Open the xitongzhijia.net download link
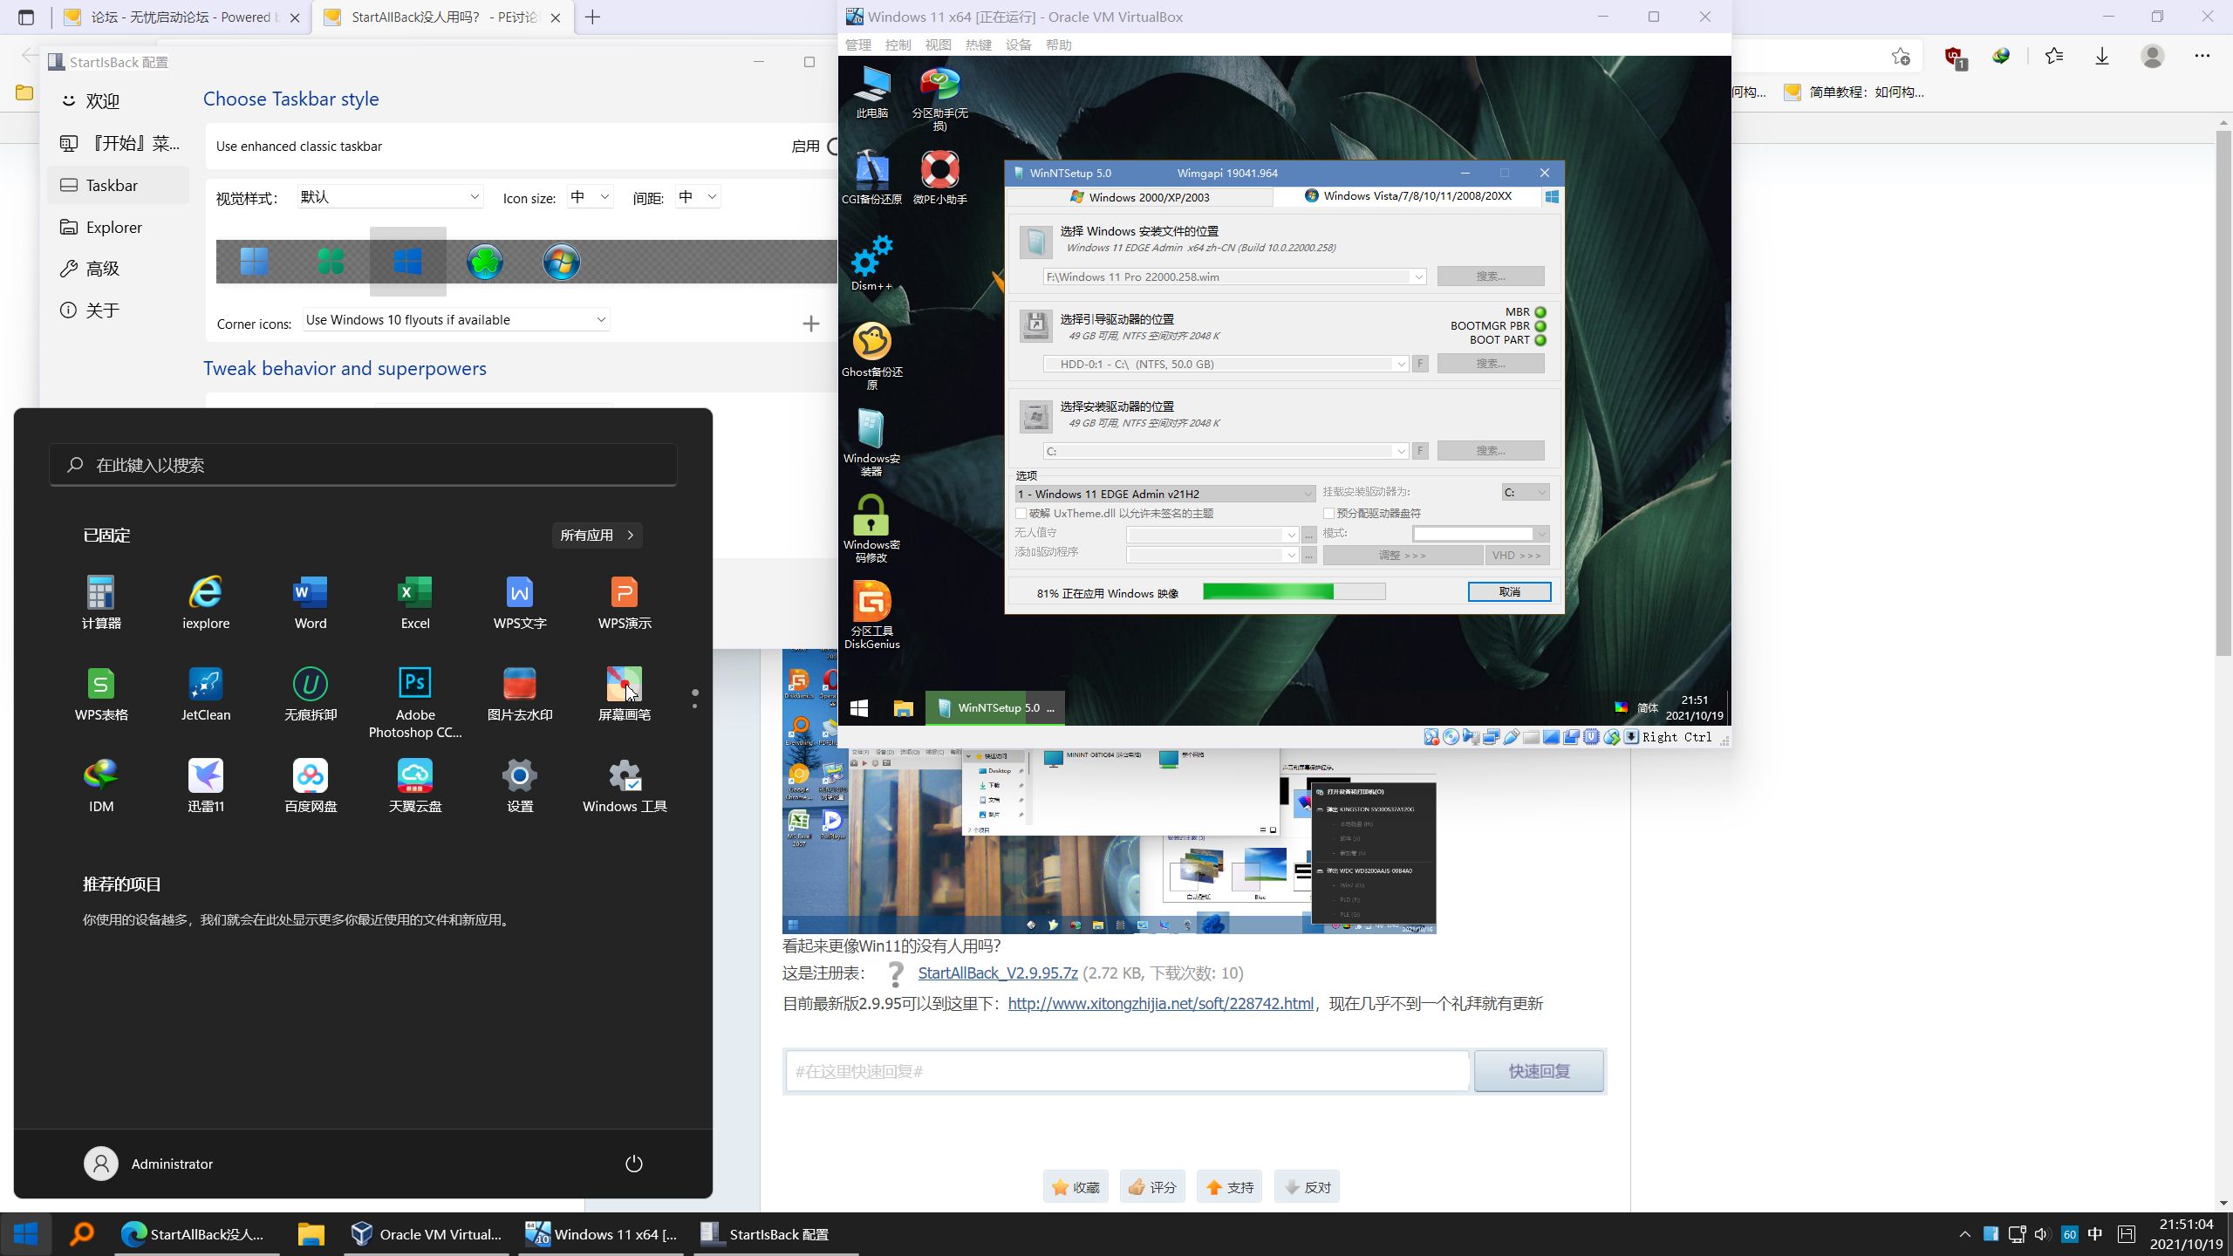2233x1256 pixels. 1160,1004
